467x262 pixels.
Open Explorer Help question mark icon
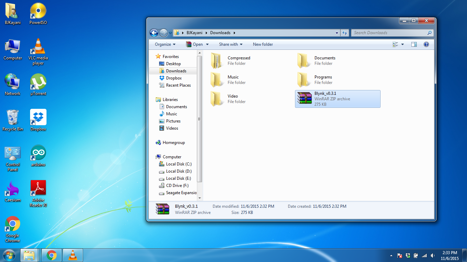[x=426, y=44]
